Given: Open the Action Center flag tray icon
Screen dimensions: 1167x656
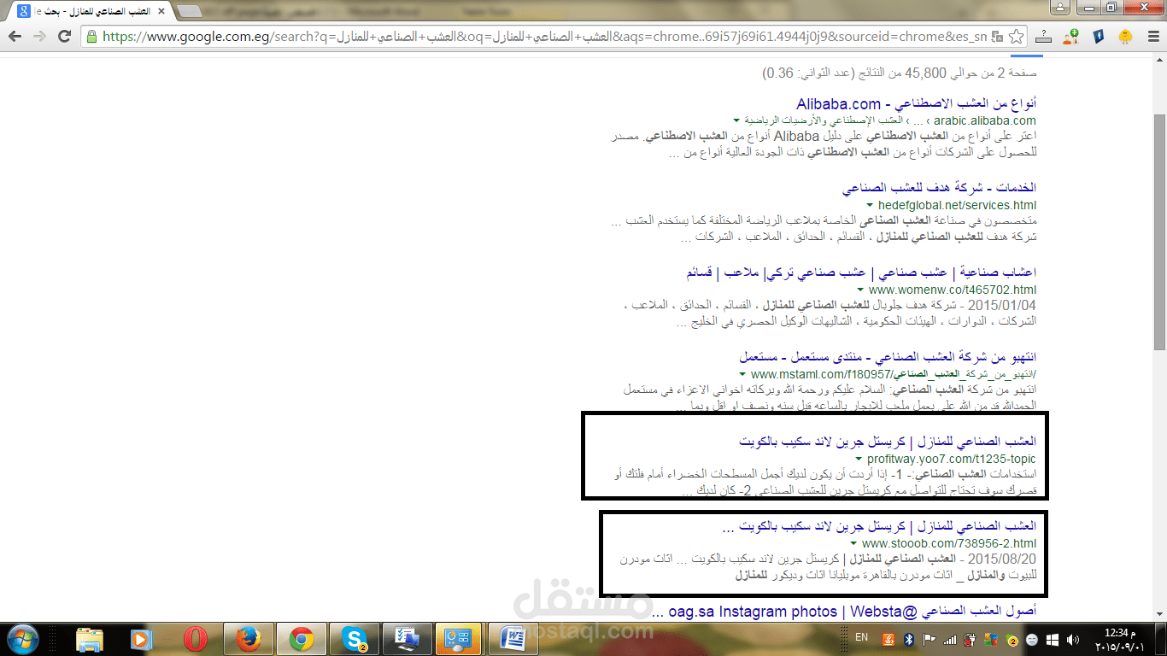Looking at the screenshot, I should (929, 639).
